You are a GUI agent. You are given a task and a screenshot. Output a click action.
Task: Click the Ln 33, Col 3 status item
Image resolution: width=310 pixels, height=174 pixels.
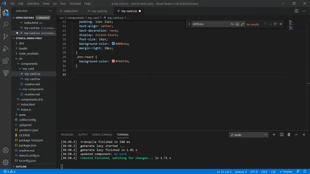coord(224,172)
